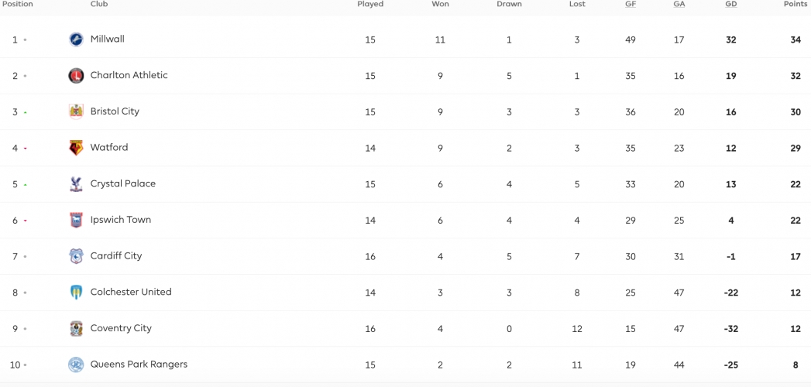
Task: Open the Coventry City club name link
Action: (x=121, y=328)
